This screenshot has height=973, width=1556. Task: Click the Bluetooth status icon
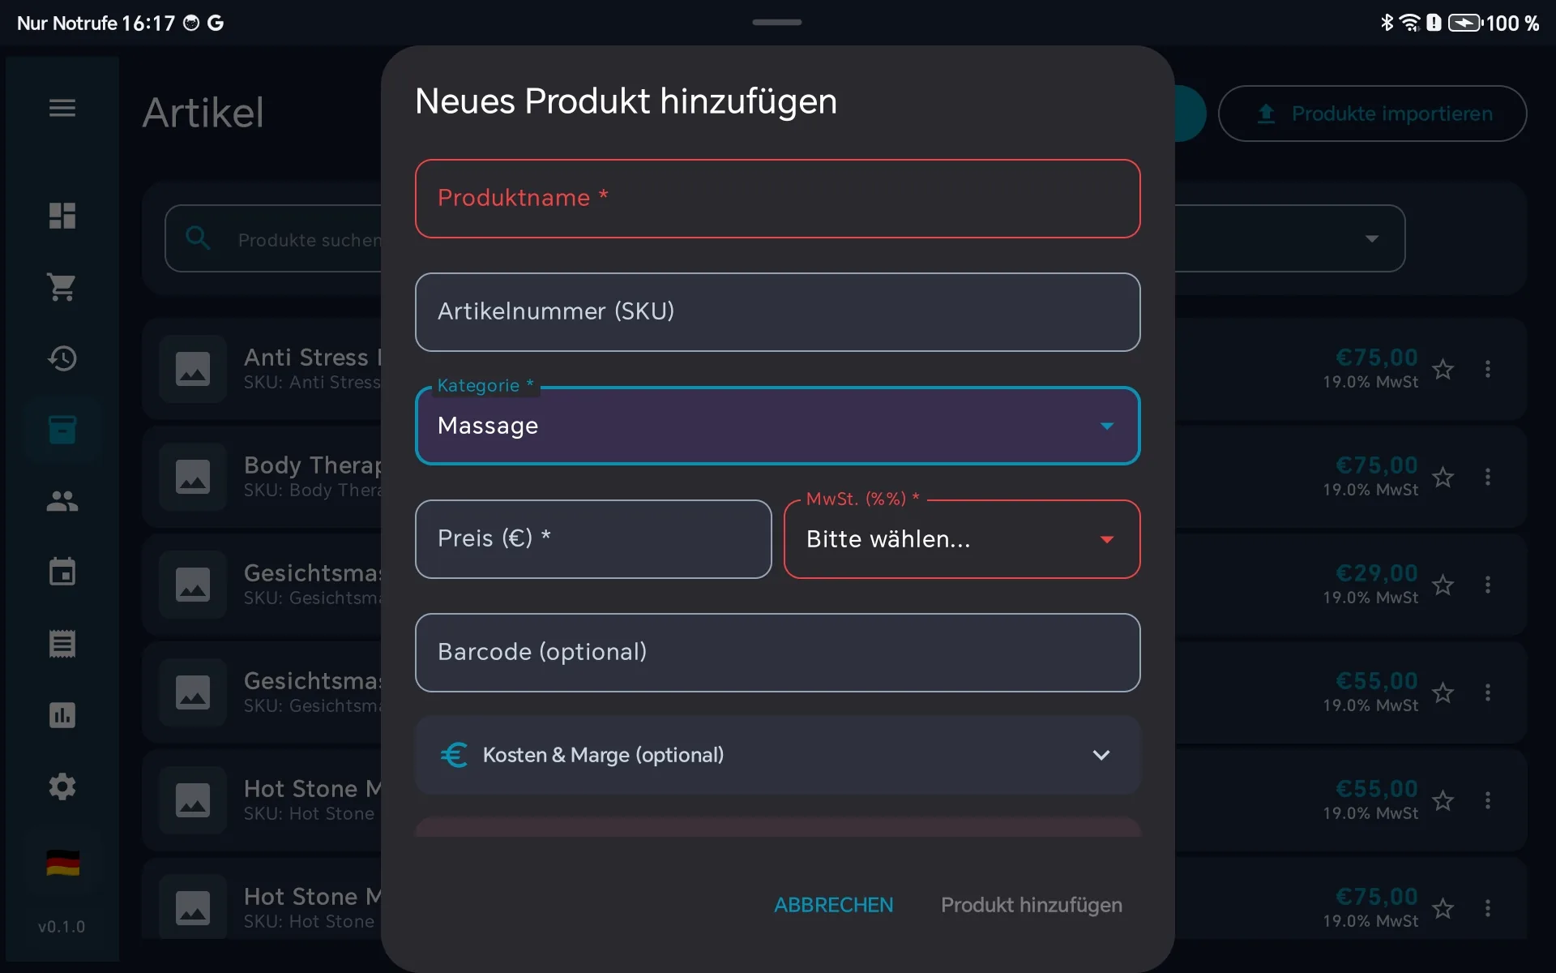(1387, 23)
